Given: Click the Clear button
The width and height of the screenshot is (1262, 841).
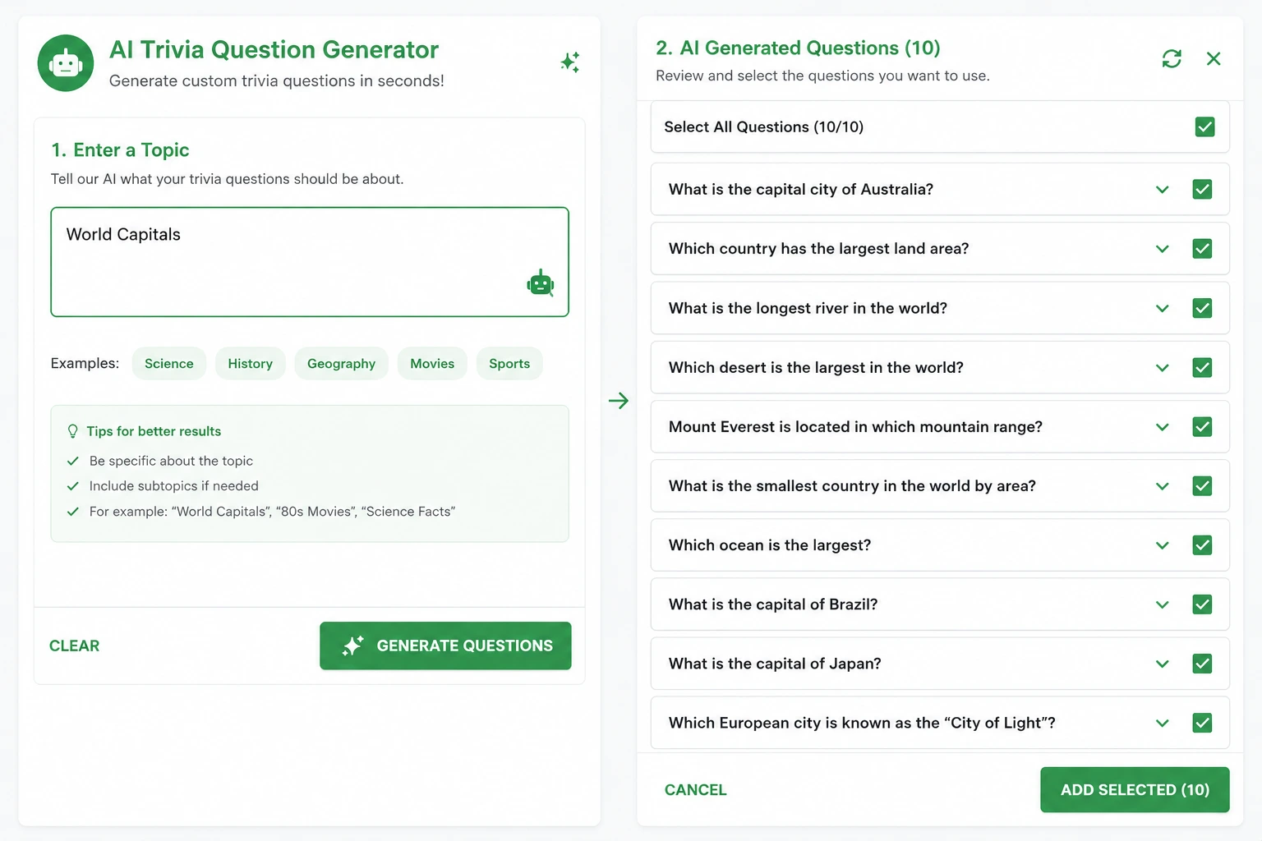Looking at the screenshot, I should pyautogui.click(x=74, y=646).
